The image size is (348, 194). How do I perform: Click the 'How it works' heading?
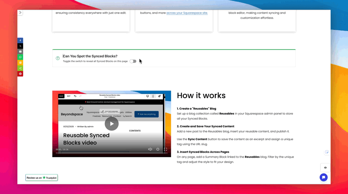(201, 95)
